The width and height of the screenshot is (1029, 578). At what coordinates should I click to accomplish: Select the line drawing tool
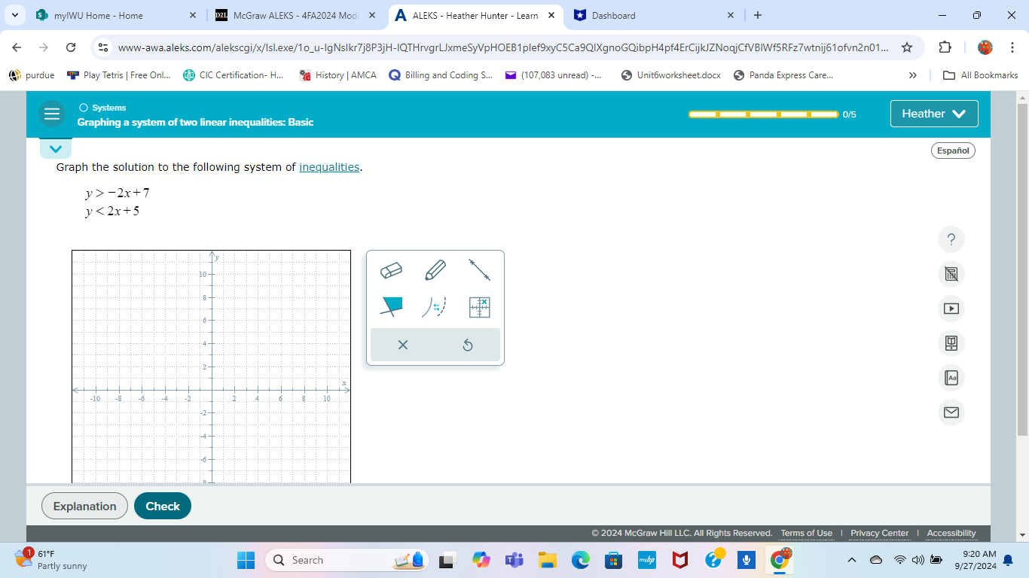click(480, 269)
